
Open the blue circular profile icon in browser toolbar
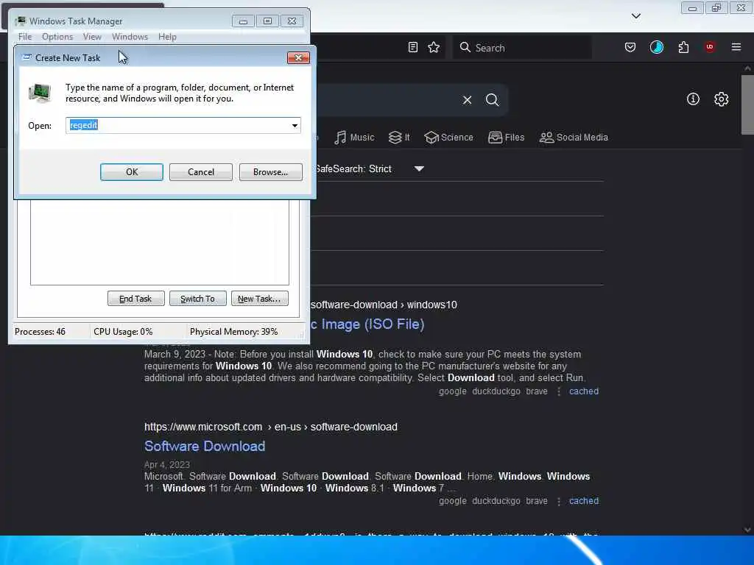[656, 47]
